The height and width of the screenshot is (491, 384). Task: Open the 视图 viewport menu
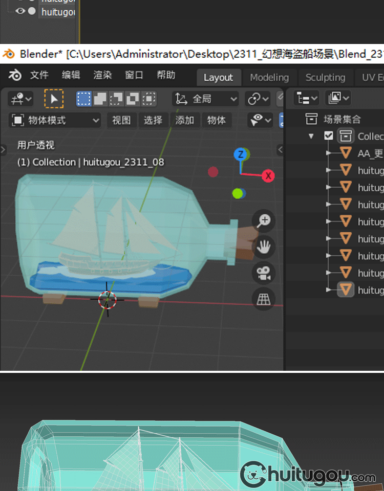click(x=121, y=120)
